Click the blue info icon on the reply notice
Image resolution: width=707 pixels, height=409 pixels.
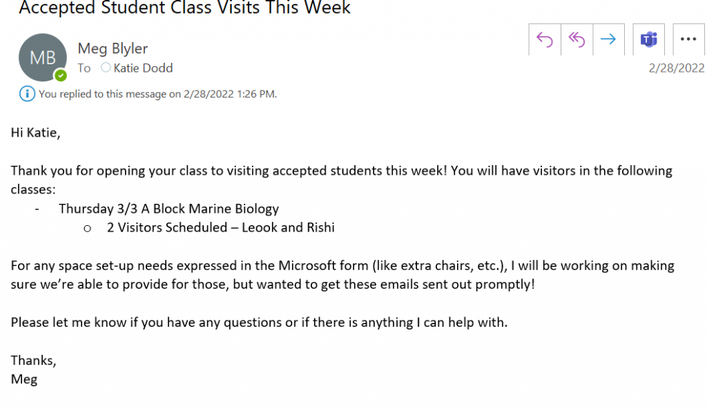click(x=27, y=94)
